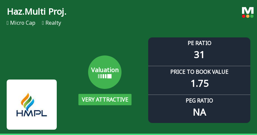Click the orange dot under the M logo

(x=248, y=16)
